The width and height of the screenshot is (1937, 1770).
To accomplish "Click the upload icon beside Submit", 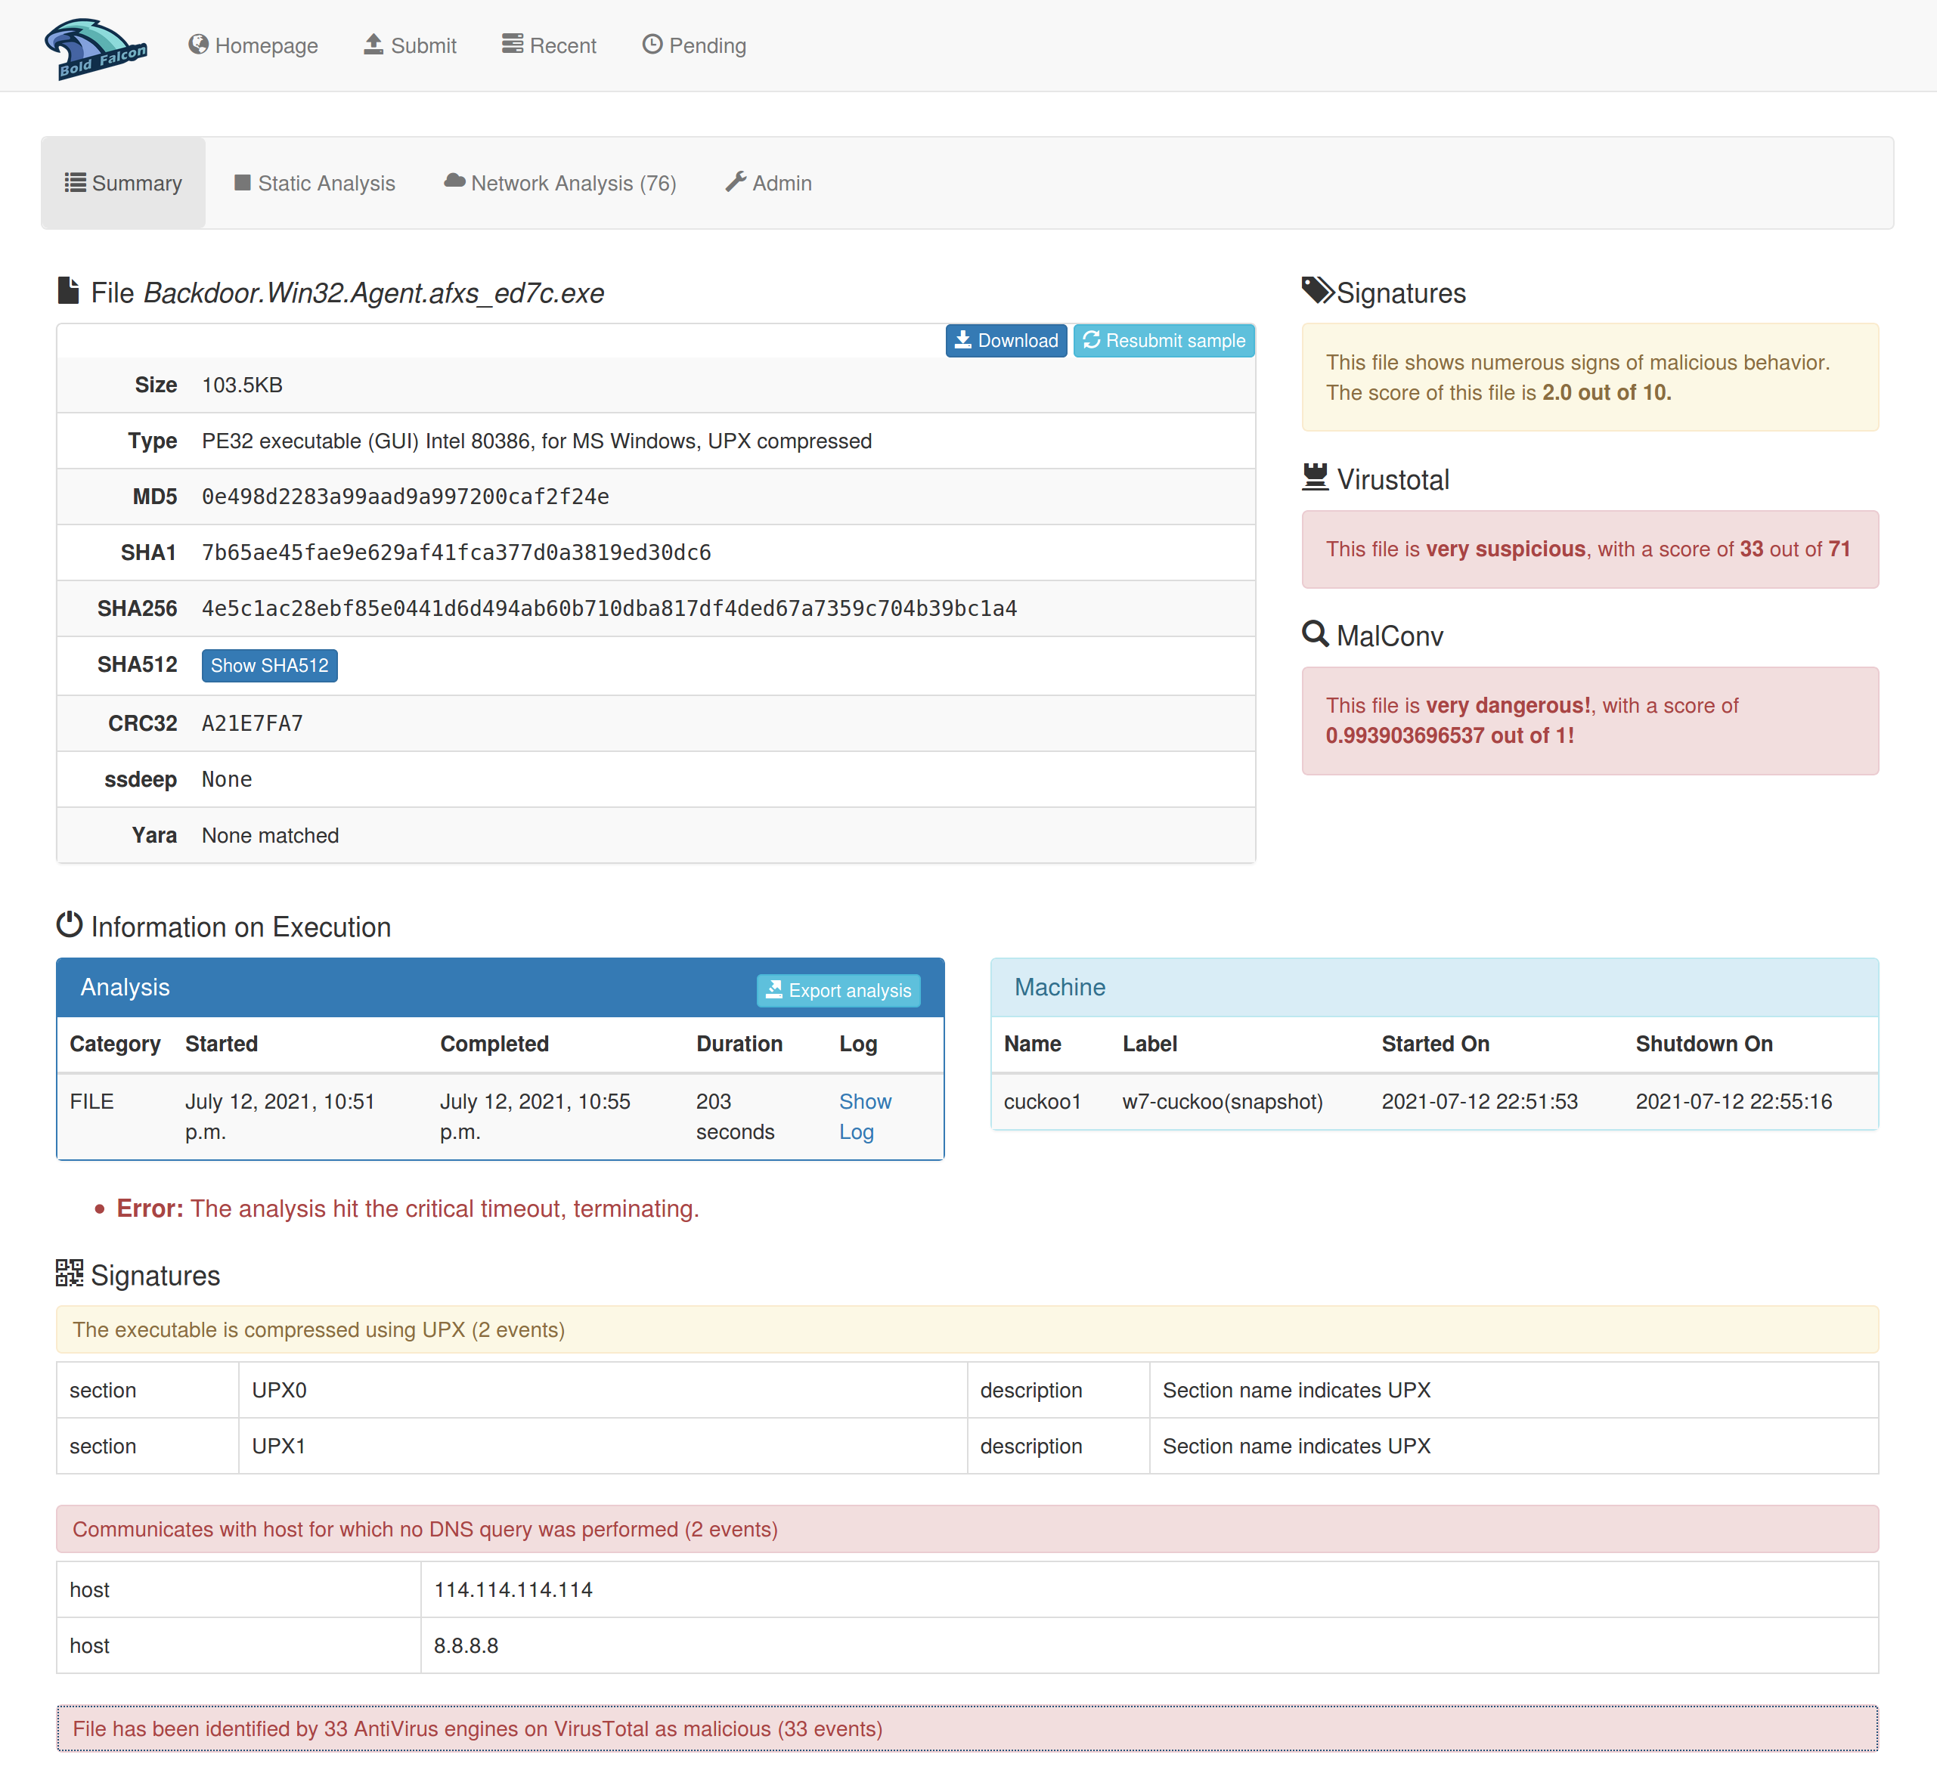I will pyautogui.click(x=373, y=44).
